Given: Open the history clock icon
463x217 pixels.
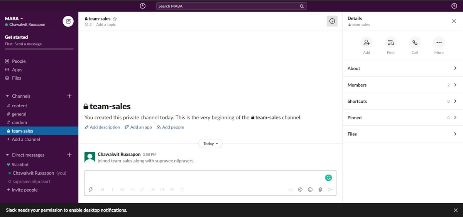Looking at the screenshot, I should pos(142,6).
